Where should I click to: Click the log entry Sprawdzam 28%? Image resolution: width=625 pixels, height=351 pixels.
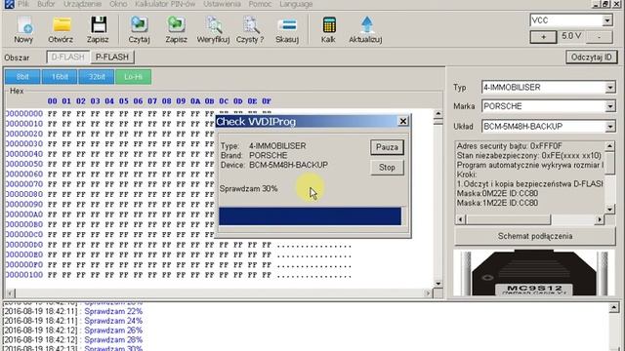point(113,340)
